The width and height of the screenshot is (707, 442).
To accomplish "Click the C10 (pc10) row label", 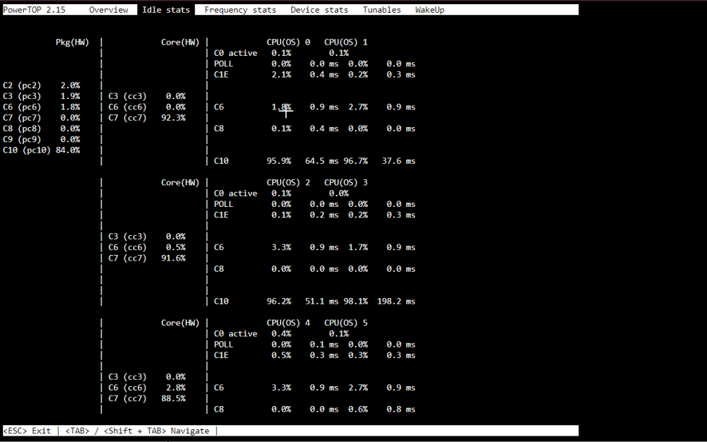I will [27, 150].
